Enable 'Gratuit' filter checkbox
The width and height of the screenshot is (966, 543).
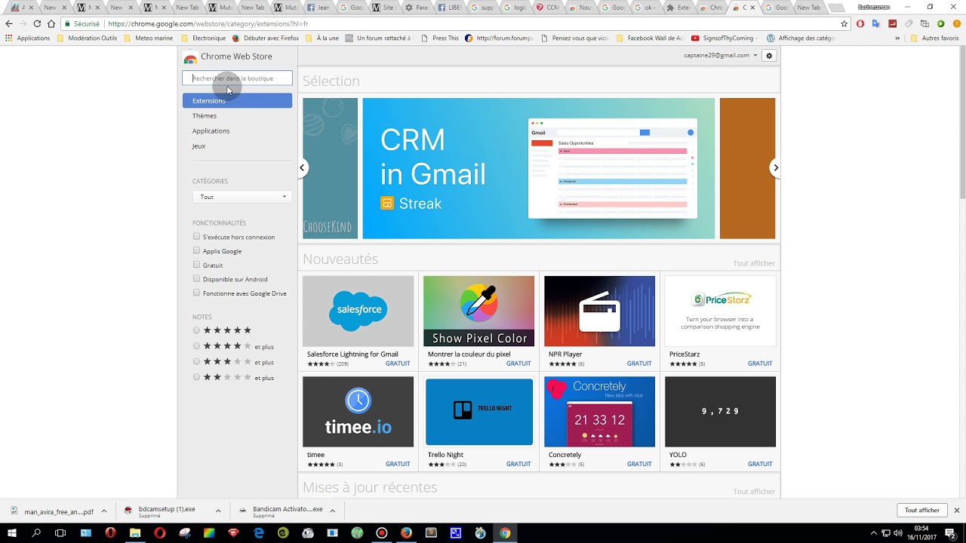[196, 265]
